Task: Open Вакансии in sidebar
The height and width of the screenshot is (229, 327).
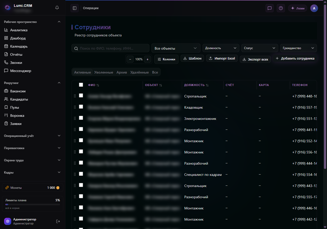Action: 33,91
